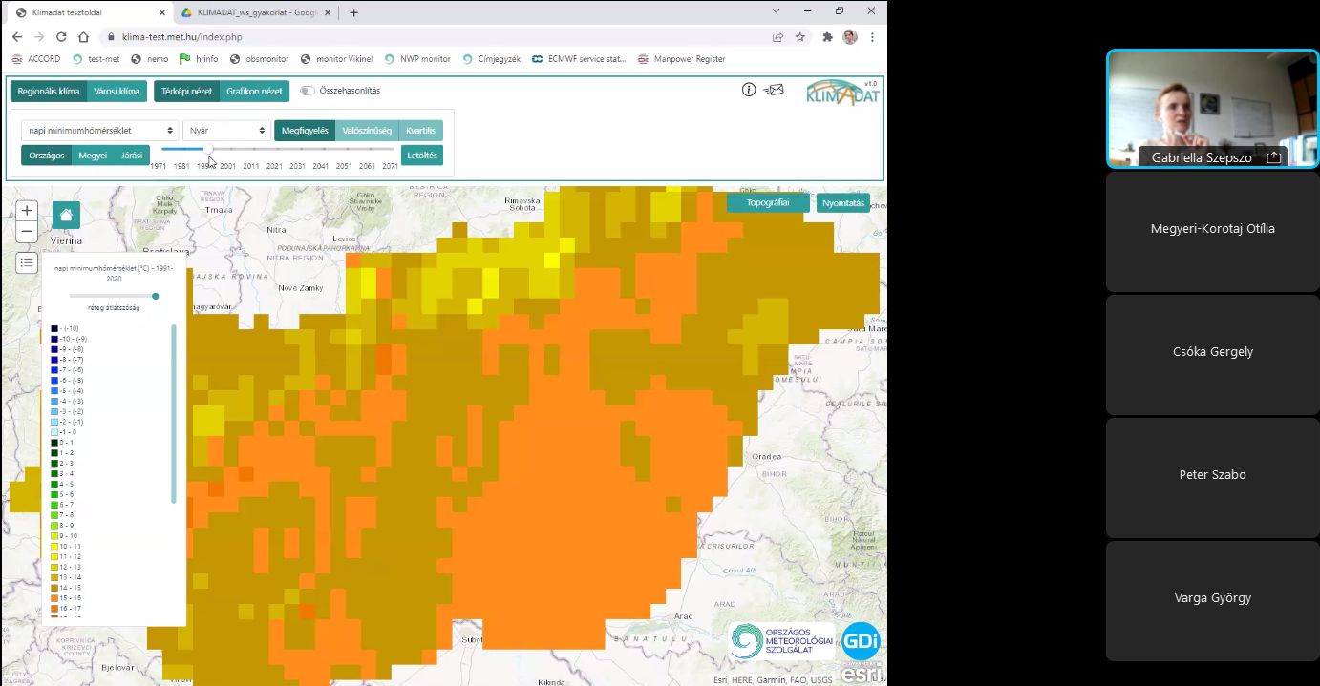Select Városi klíma mode

coord(117,92)
